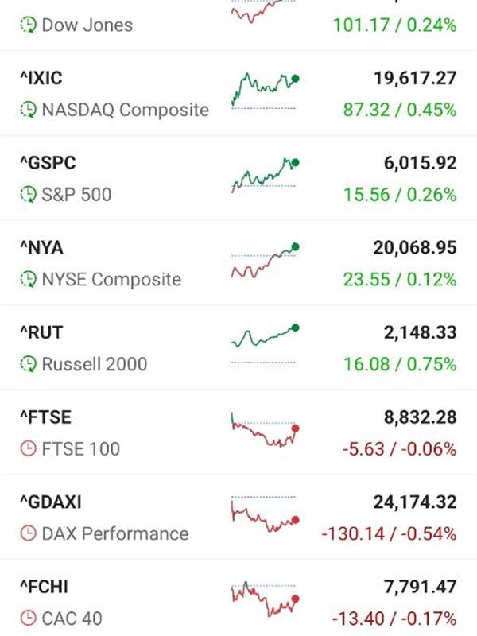Tap the clock icon beside S&P 500

click(29, 195)
